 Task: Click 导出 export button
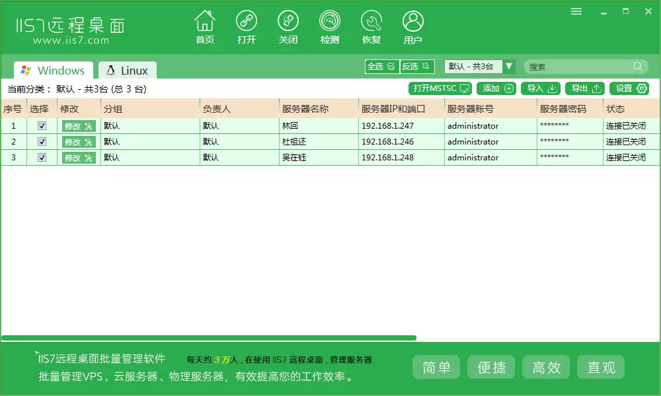click(x=585, y=88)
